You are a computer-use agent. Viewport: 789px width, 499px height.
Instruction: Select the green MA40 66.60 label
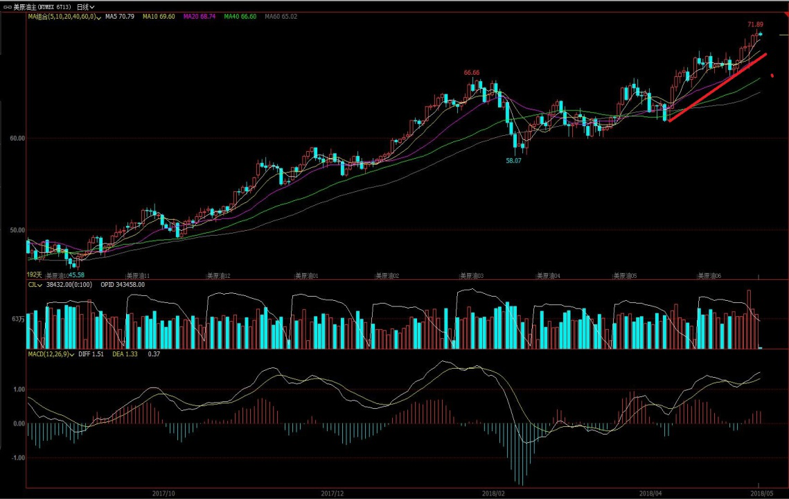pyautogui.click(x=240, y=16)
